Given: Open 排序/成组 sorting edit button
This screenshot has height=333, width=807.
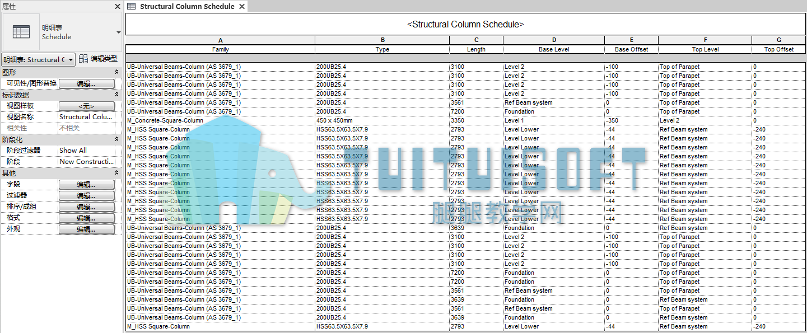Looking at the screenshot, I should point(86,207).
